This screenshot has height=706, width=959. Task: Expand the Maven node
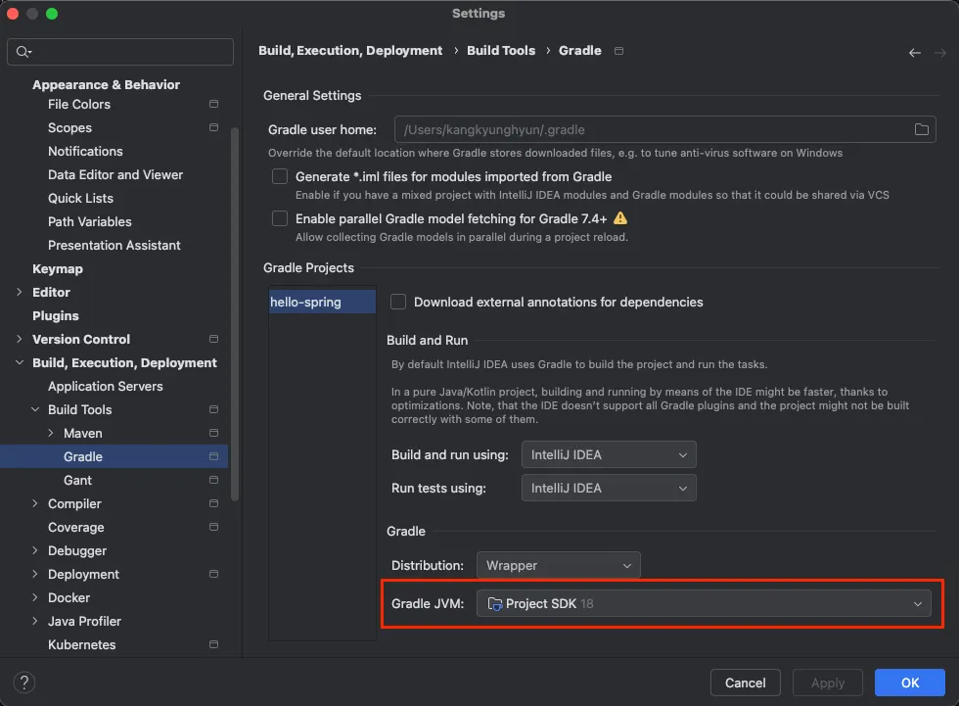coord(51,433)
